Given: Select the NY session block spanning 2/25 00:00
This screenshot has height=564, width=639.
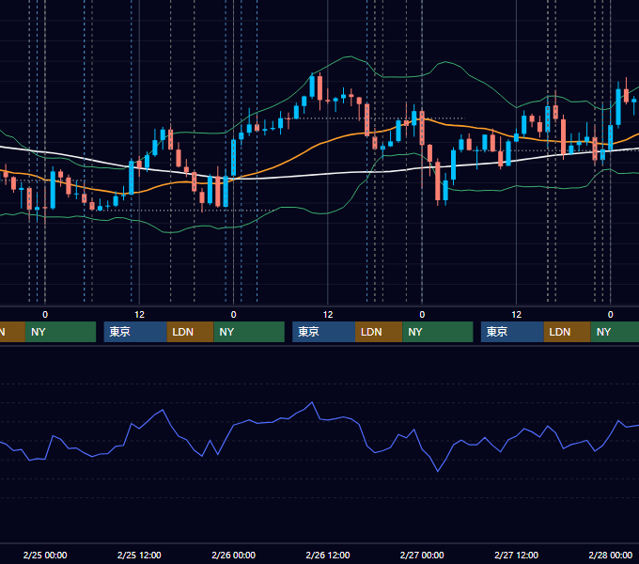Looking at the screenshot, I should click(60, 332).
